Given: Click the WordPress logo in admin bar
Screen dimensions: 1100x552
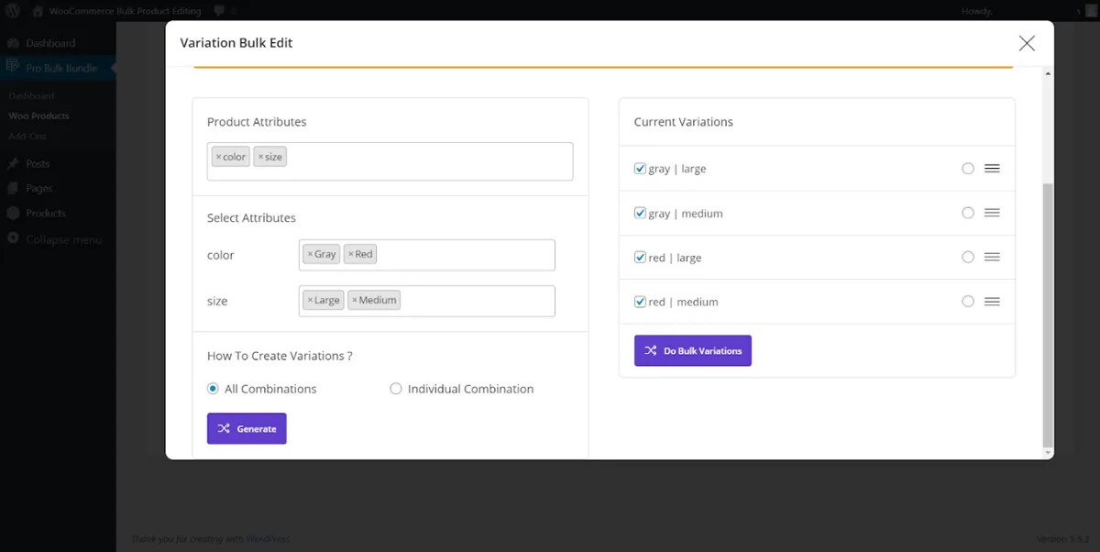Looking at the screenshot, I should (x=11, y=10).
